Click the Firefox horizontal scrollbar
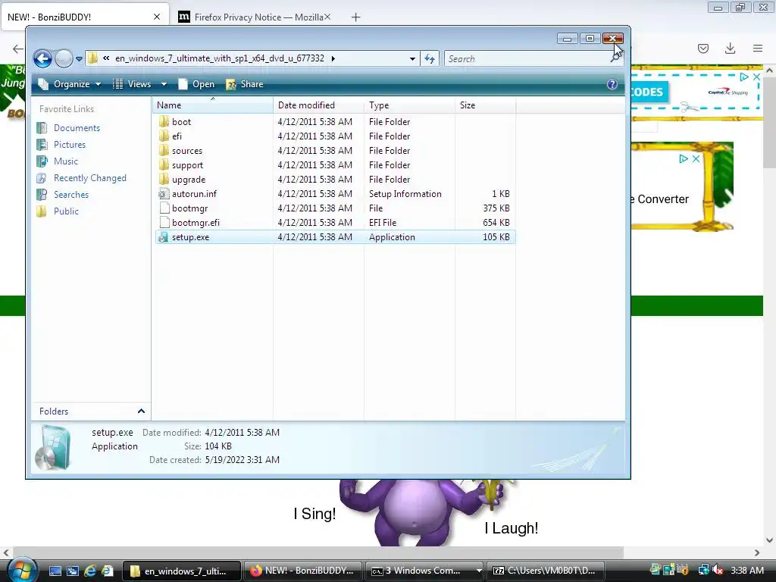The height and width of the screenshot is (582, 776). [318, 552]
